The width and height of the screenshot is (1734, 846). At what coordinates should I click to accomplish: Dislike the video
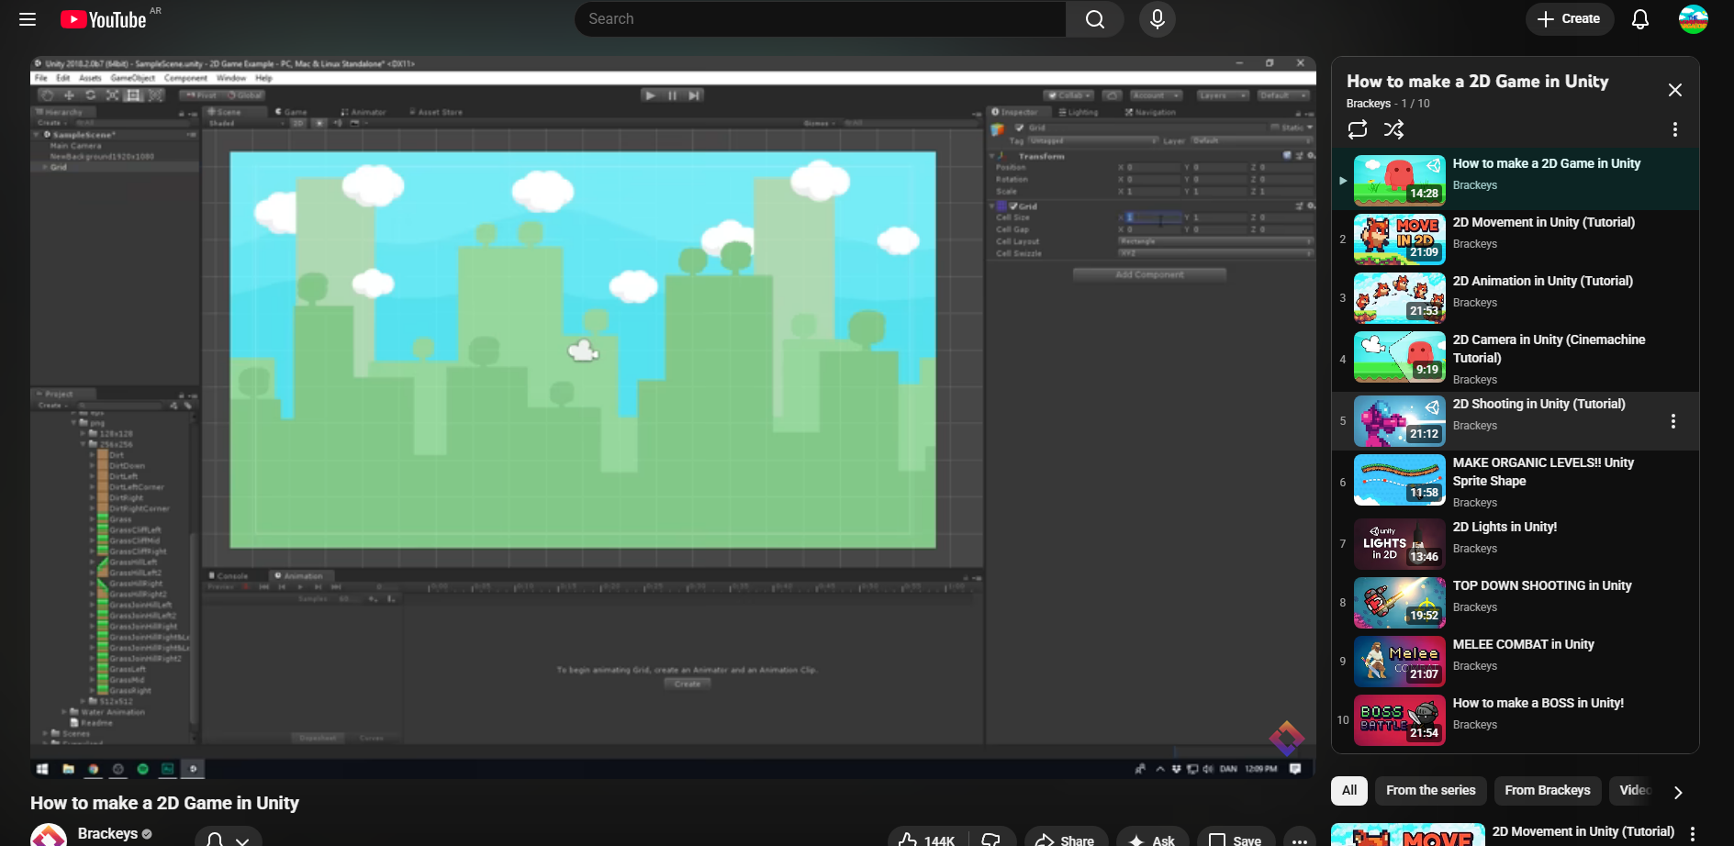tap(991, 839)
